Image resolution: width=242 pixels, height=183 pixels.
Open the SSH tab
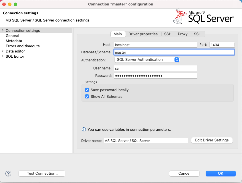[x=168, y=34]
